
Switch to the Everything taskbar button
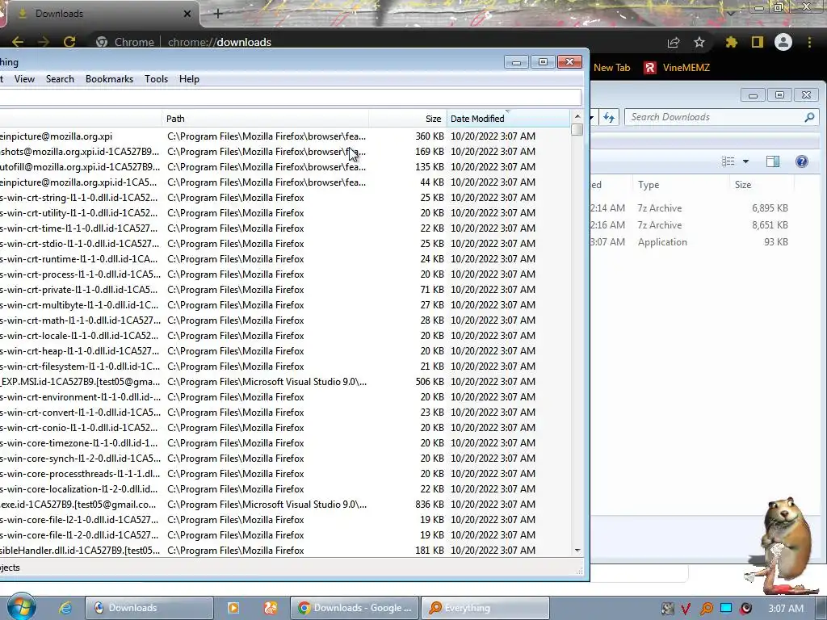[485, 608]
